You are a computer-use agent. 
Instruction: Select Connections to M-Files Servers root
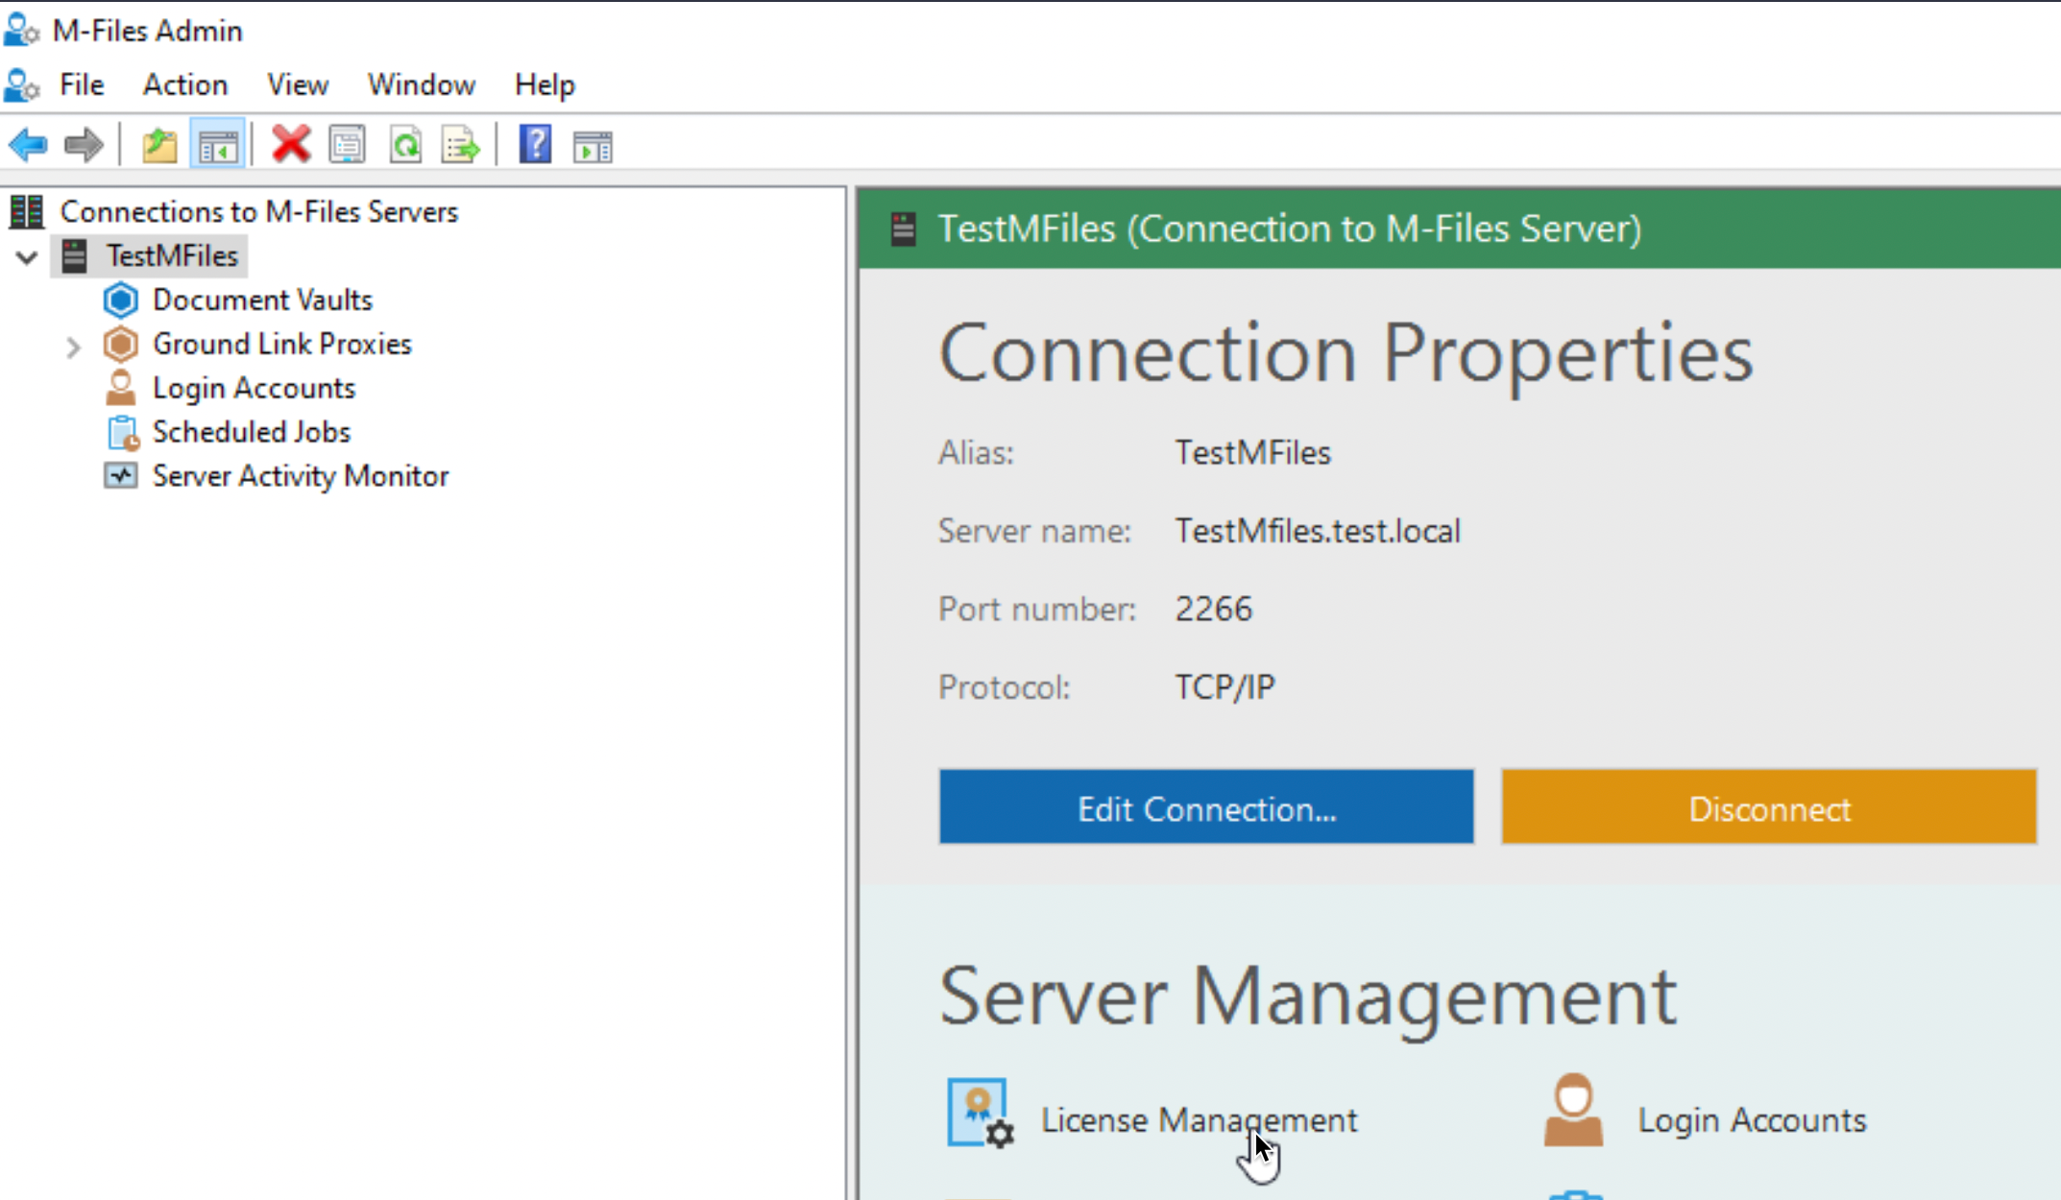(x=258, y=211)
